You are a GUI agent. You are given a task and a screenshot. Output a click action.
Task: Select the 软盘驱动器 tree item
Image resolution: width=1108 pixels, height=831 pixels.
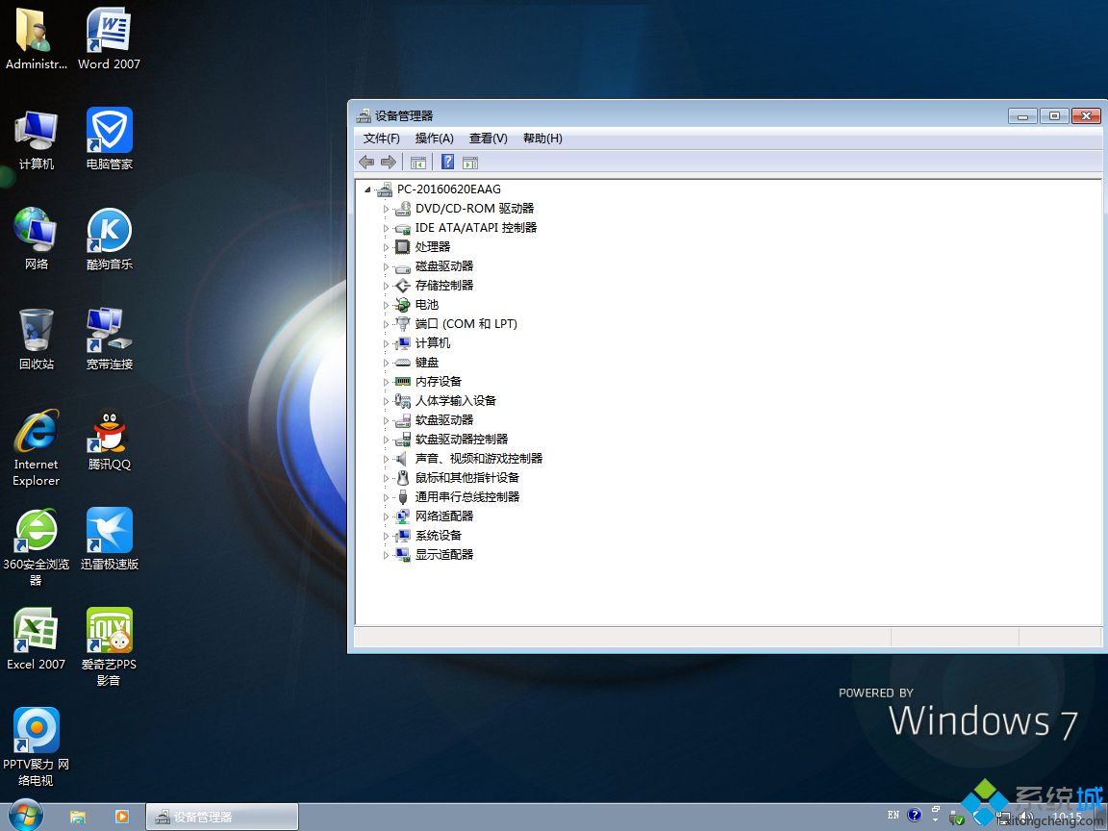(444, 419)
